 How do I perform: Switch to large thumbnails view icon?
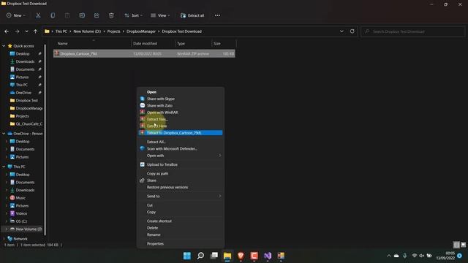(x=463, y=245)
